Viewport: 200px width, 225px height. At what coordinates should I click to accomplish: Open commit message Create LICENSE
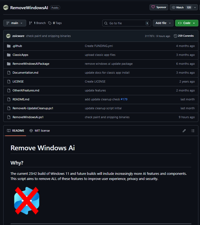(x=95, y=81)
